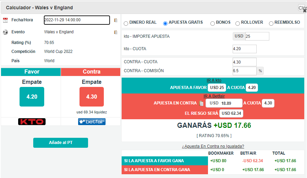Click the SI LA APUESTA A FAVOR GANA row label

click(x=165, y=161)
